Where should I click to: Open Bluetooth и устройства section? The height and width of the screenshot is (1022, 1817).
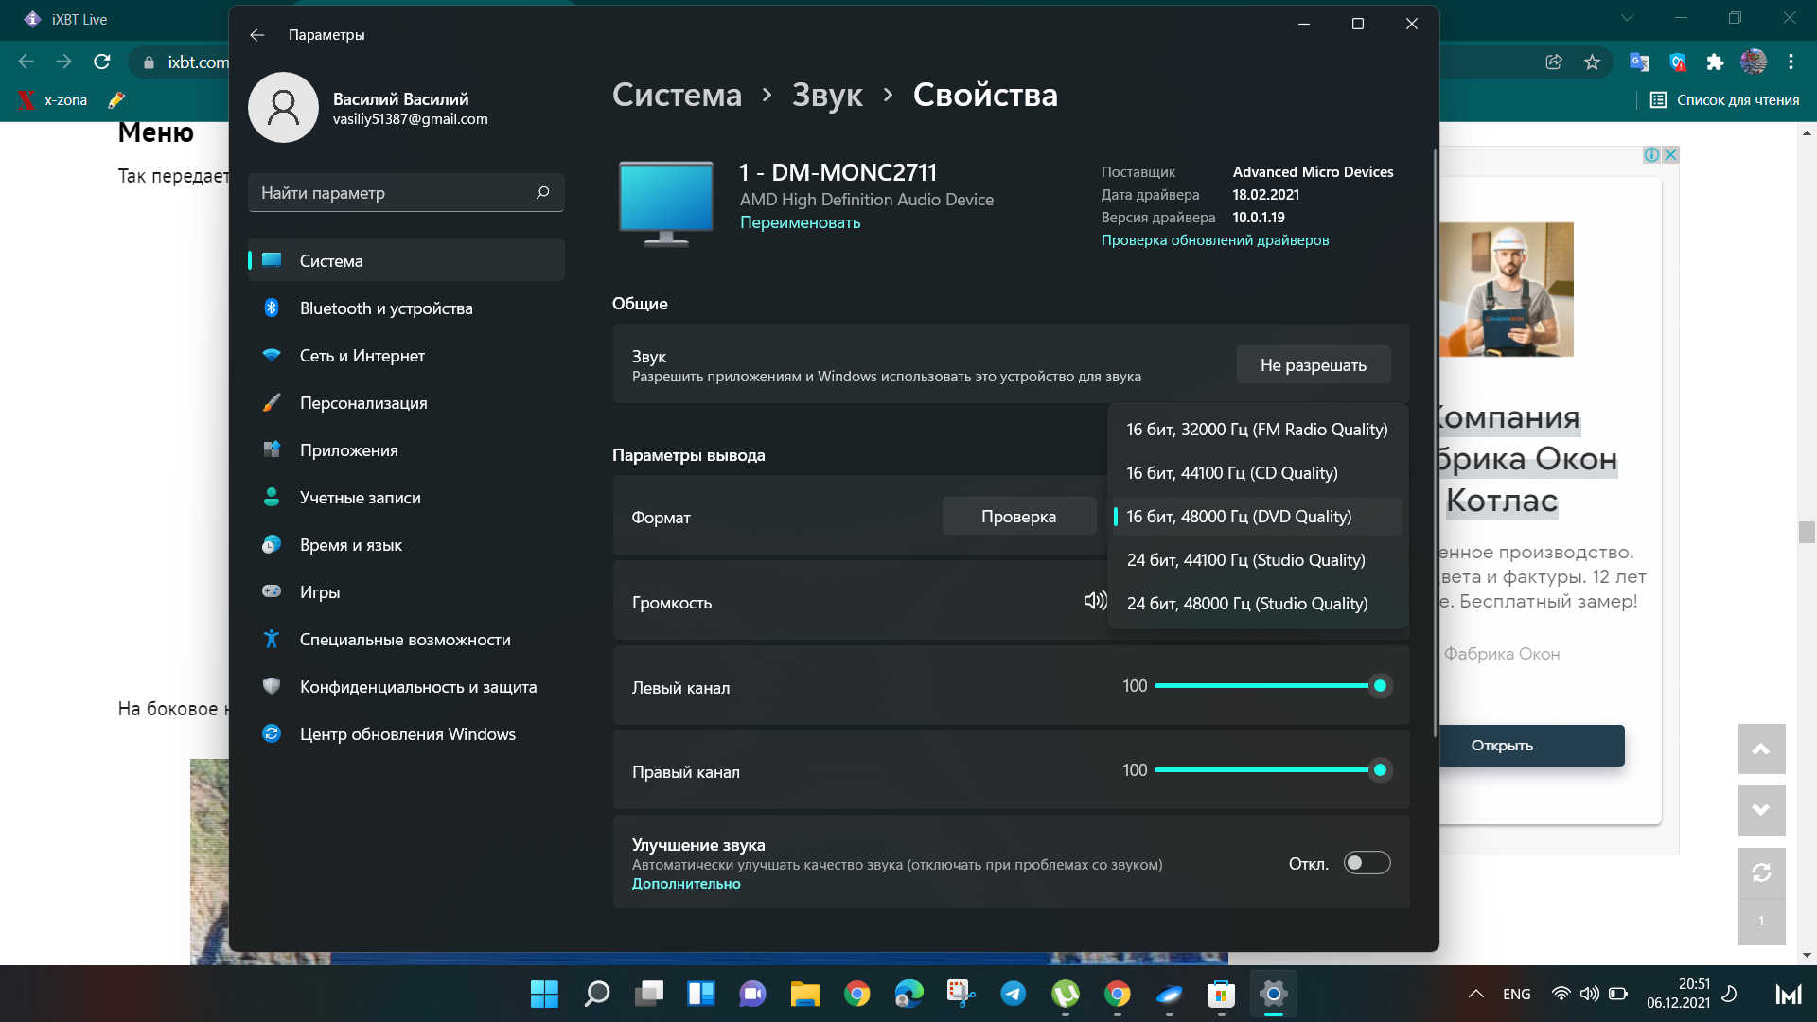(x=385, y=308)
